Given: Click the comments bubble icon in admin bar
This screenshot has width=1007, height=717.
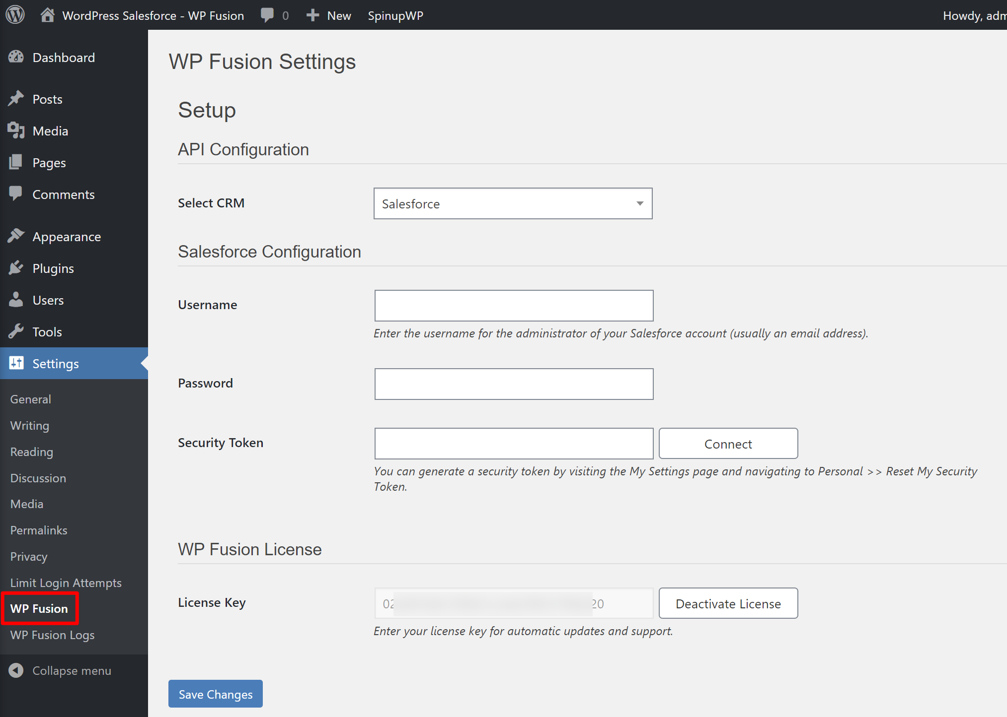Looking at the screenshot, I should click(268, 15).
